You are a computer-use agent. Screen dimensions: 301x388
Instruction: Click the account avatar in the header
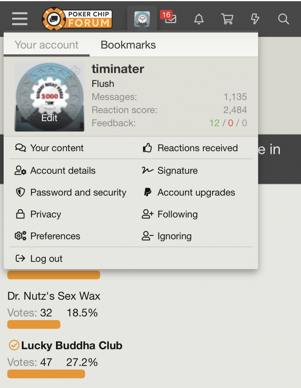click(142, 19)
